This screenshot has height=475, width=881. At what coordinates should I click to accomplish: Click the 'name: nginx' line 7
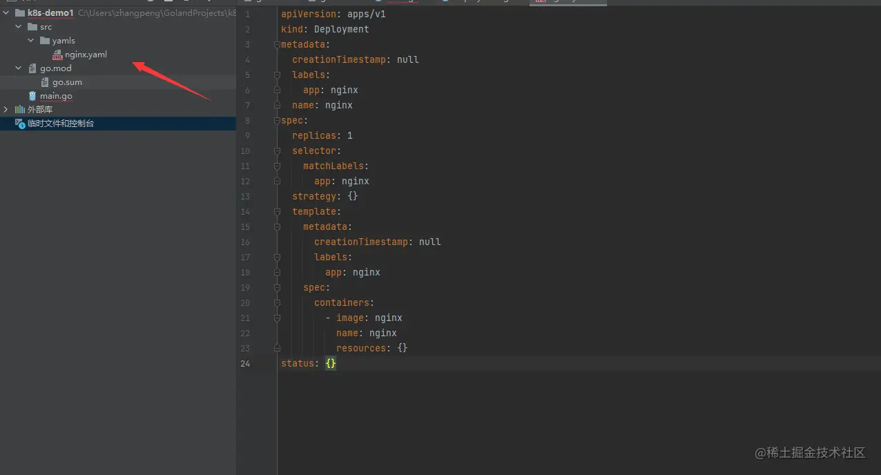click(x=322, y=105)
